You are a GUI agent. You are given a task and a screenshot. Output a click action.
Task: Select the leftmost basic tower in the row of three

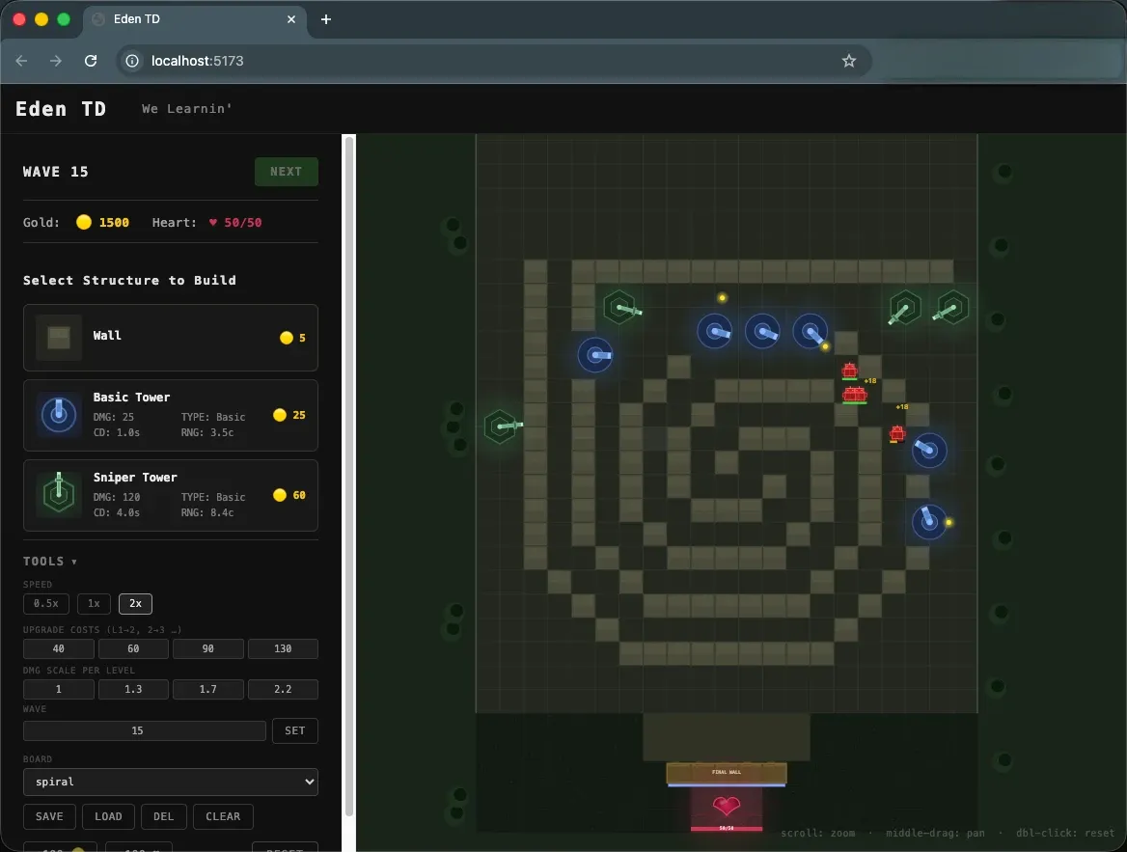point(714,332)
